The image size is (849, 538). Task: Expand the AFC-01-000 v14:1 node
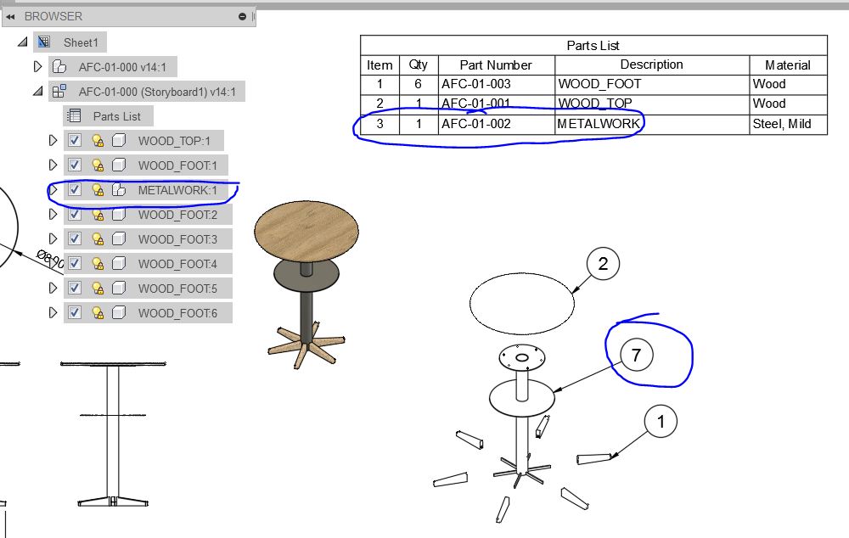(38, 66)
